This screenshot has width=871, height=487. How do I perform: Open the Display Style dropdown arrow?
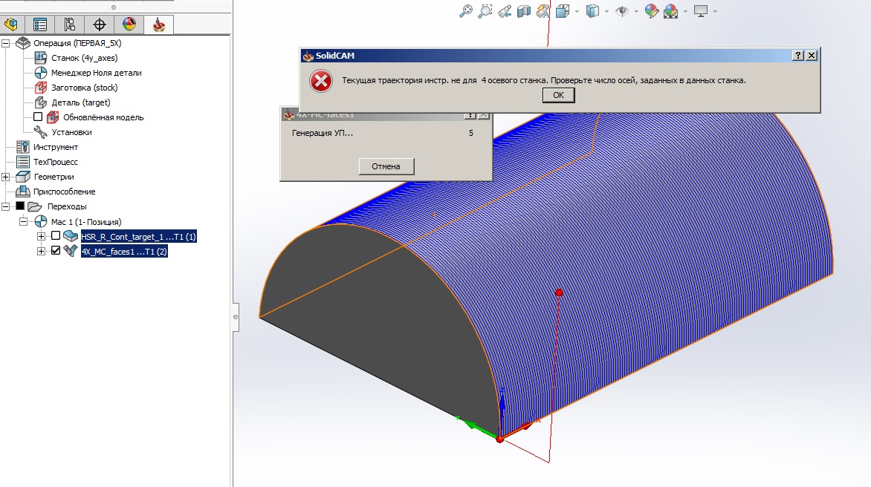606,11
